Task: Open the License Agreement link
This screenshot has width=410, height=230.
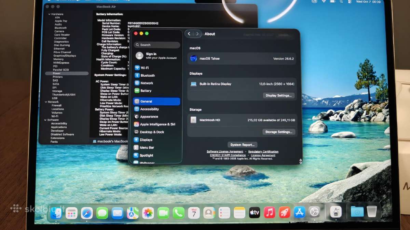Action: click(x=263, y=155)
